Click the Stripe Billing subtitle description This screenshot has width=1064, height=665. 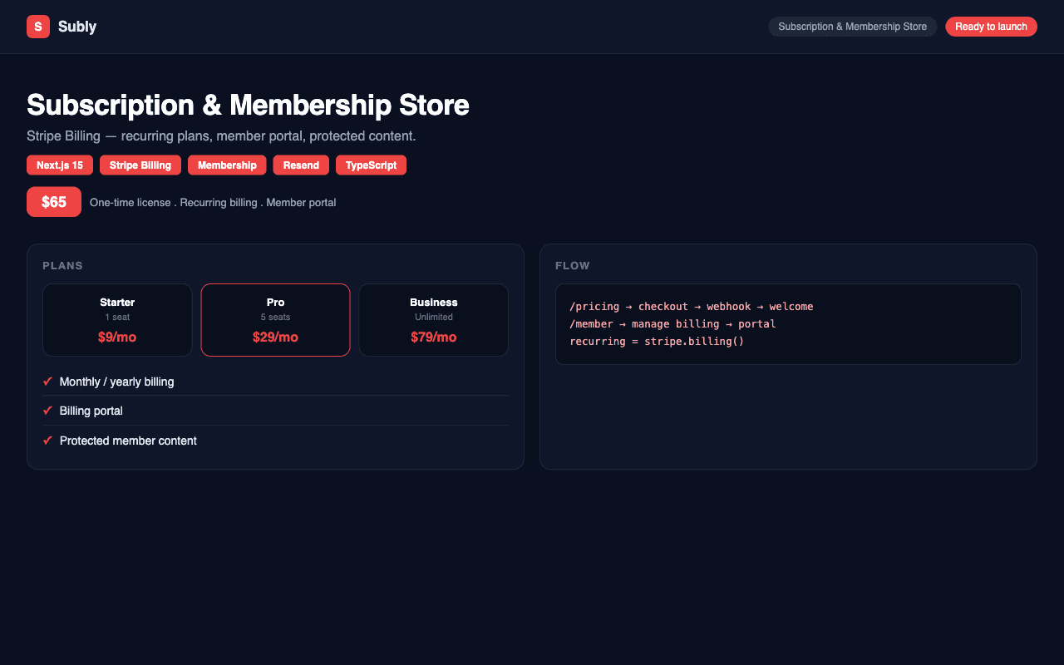221,135
